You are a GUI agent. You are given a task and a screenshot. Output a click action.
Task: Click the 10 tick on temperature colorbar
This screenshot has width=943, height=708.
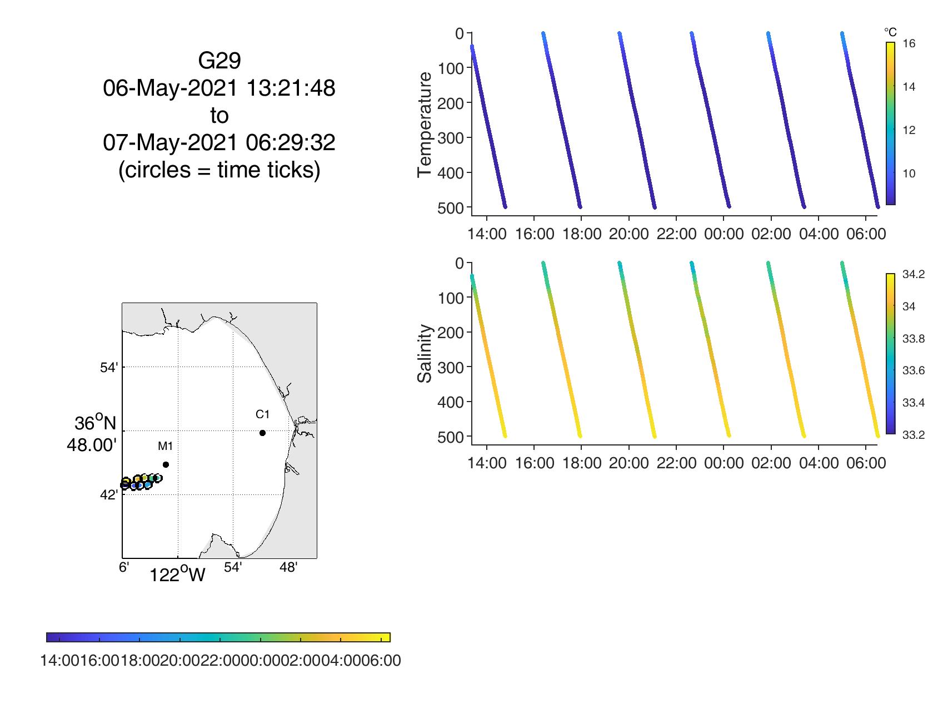(x=909, y=174)
